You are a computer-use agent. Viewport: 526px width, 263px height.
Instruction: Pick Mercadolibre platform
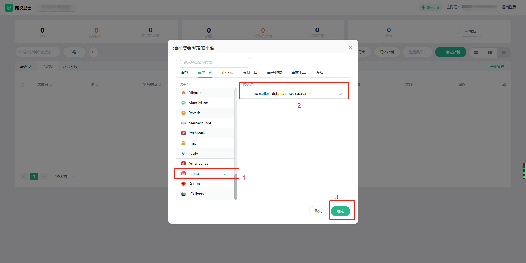[x=205, y=123]
